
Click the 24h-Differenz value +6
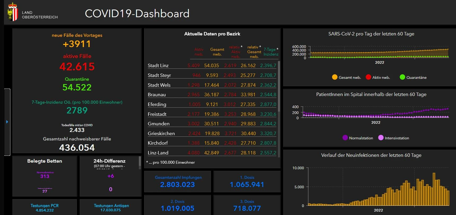(110, 176)
